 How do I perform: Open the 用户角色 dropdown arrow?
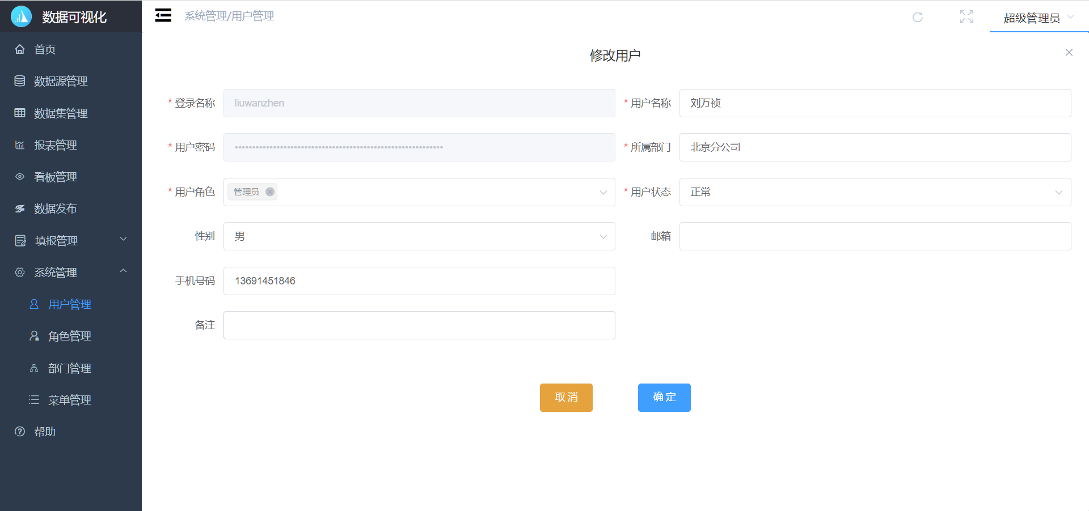point(603,192)
